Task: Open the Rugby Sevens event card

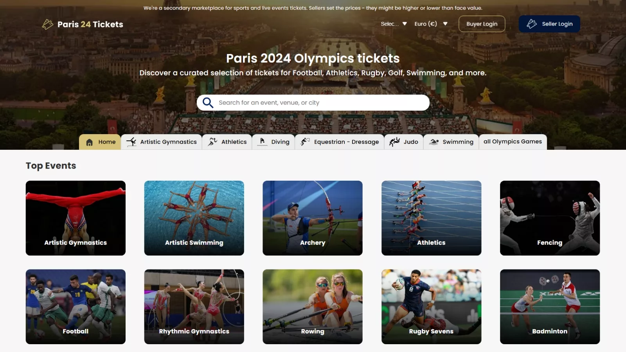Action: (x=431, y=307)
